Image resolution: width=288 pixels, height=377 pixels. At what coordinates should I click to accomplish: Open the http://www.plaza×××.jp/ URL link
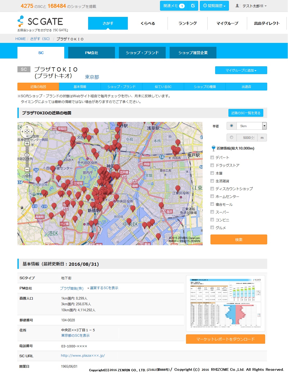click(83, 355)
